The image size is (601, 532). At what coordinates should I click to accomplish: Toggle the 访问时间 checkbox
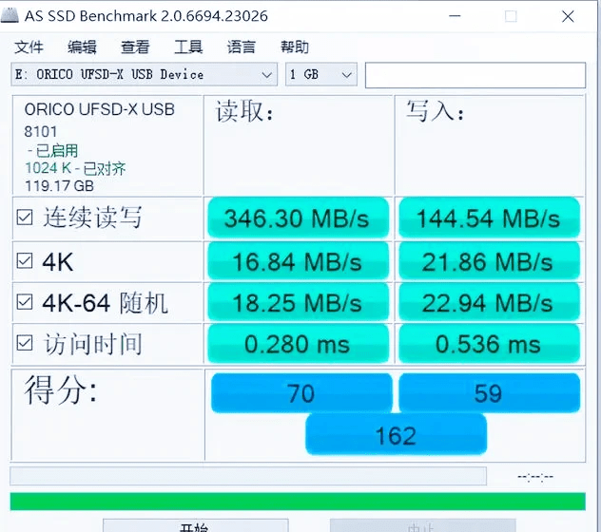(25, 343)
